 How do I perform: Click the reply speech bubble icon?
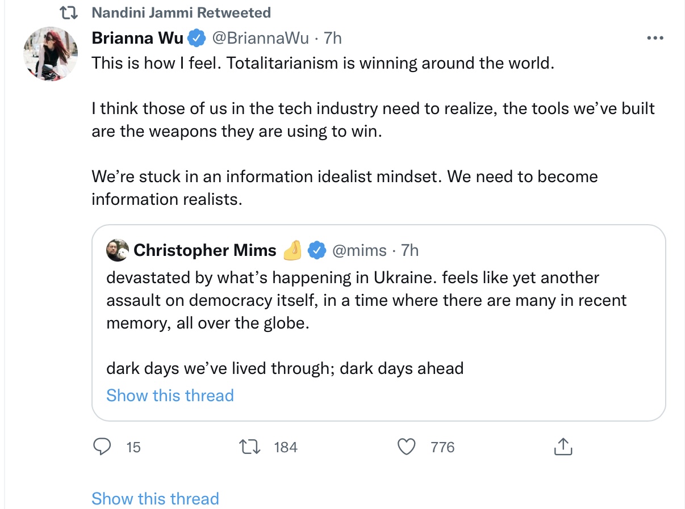[102, 447]
